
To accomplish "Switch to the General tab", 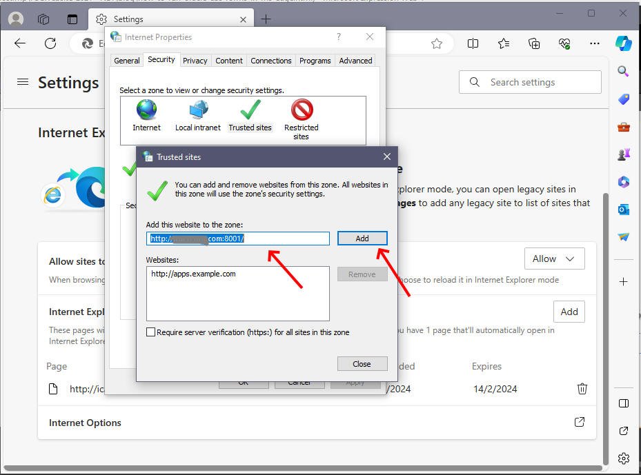I will pyautogui.click(x=127, y=61).
